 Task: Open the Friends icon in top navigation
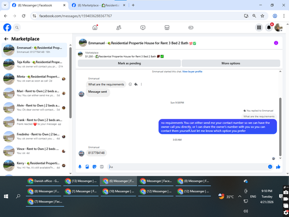118,28
